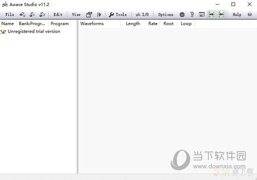Screen dimensions: 257x180
Task: Toggle the right-arrow green toolbar button
Action: click(x=211, y=14)
